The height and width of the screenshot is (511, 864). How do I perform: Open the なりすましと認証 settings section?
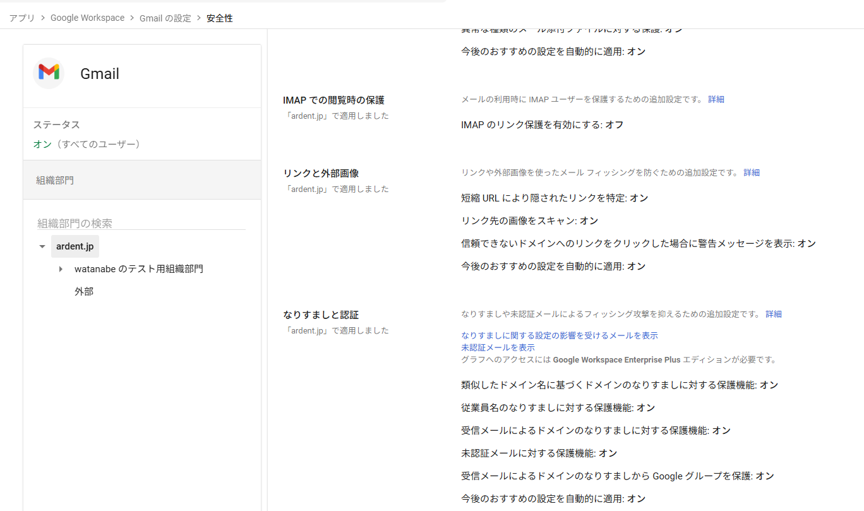coord(321,315)
